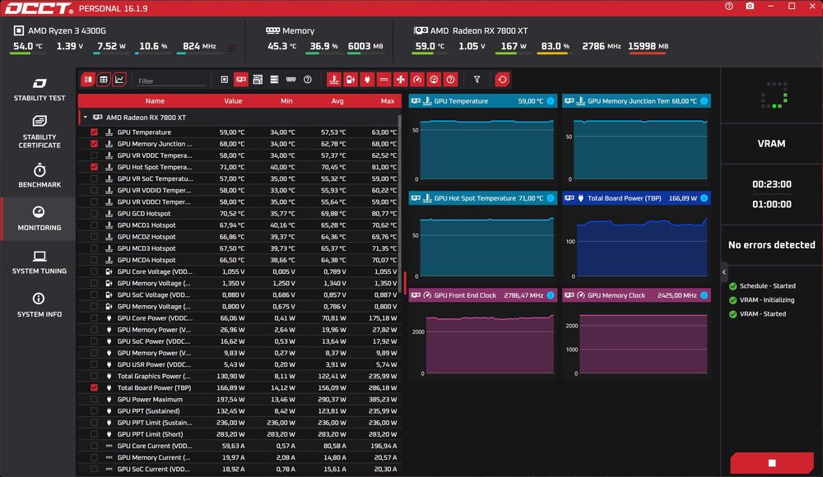
Task: Toggle the CPU hardware filter icon
Action: coord(224,80)
